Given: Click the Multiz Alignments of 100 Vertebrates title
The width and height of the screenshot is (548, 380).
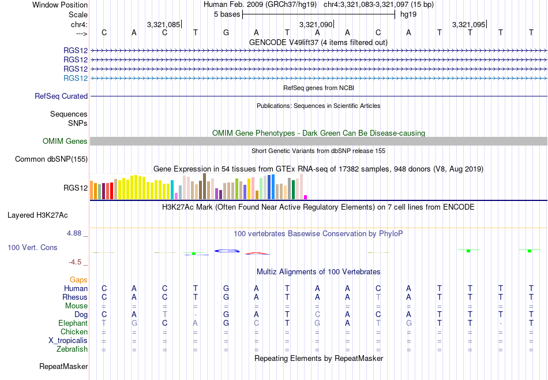Looking at the screenshot, I should pos(318,272).
